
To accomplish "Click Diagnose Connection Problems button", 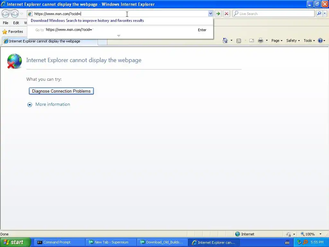I will (x=61, y=91).
